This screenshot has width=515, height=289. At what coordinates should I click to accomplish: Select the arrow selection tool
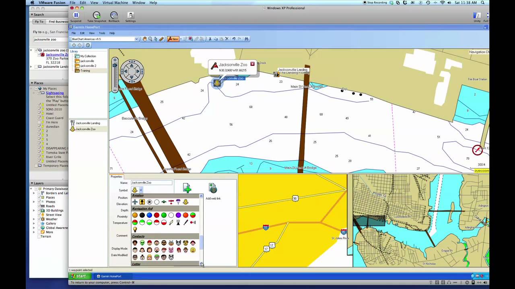[156, 39]
